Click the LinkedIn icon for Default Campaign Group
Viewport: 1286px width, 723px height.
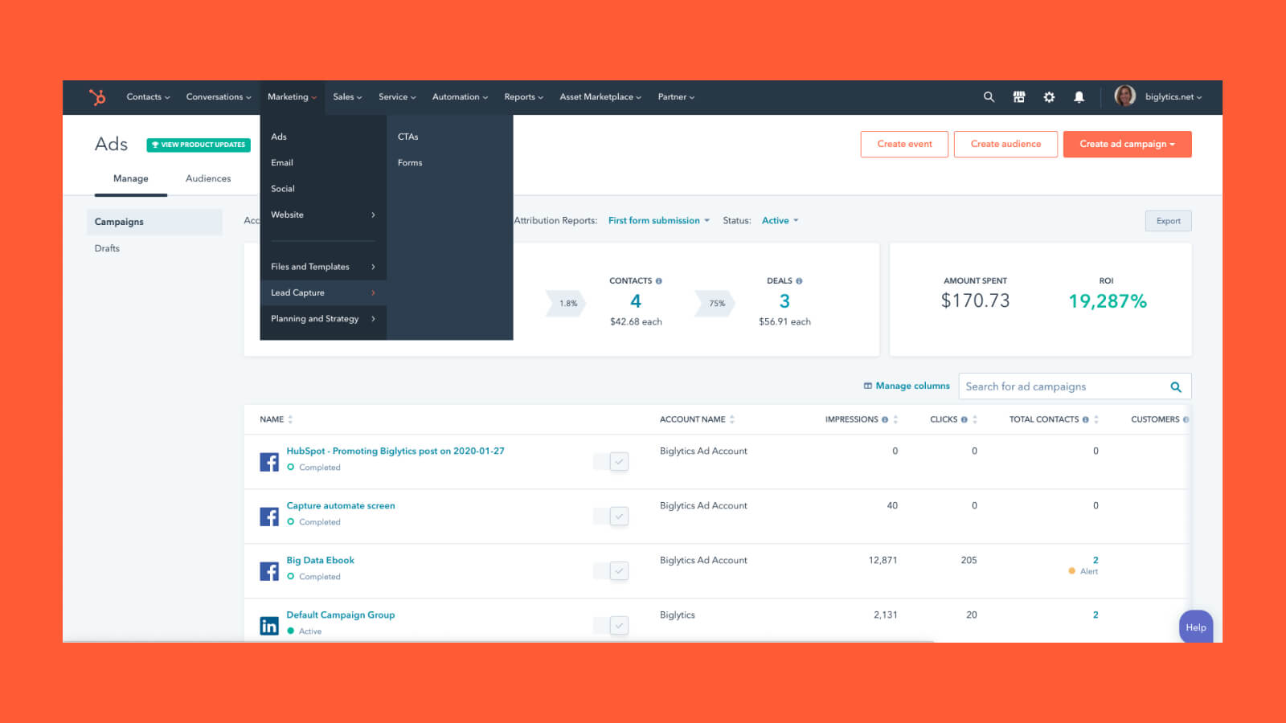[x=269, y=626]
